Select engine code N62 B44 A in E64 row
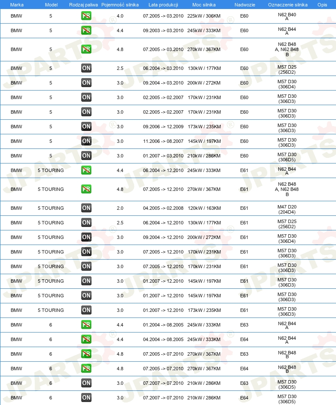Screen dimensions: 336x405 point(287,340)
